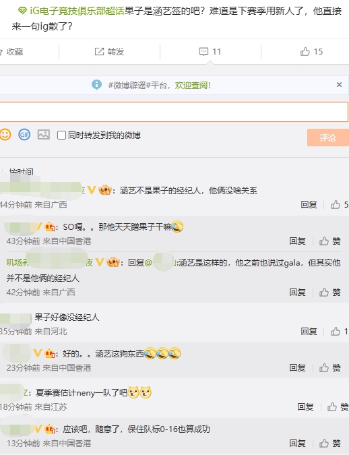Screen dimensions: 349x455
Task: Select text 13分钟前 来自中国香港
Action: [49, 444]
